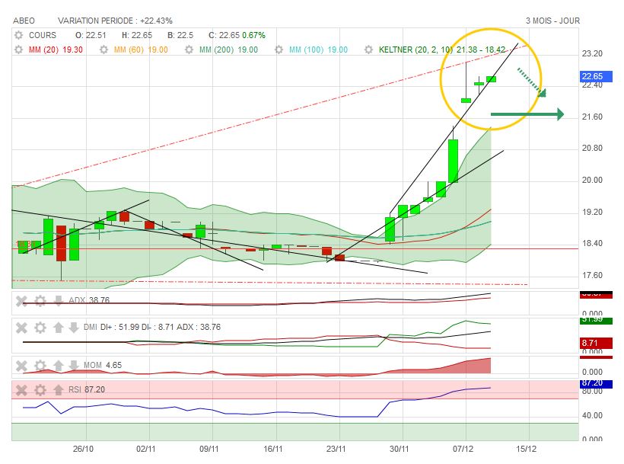
Task: Open MM (60) moving average settings gear
Action: [x=103, y=50]
